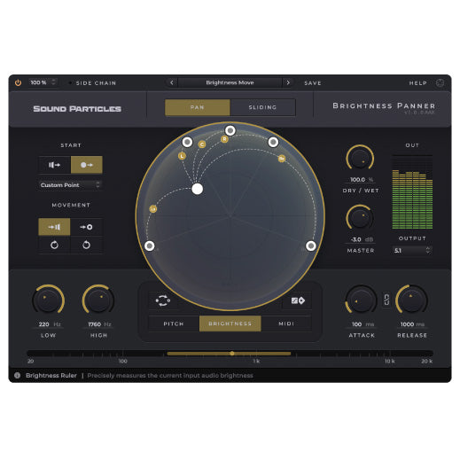This screenshot has width=460, height=460.
Task: Click the info icon in status bar
Action: tap(18, 376)
